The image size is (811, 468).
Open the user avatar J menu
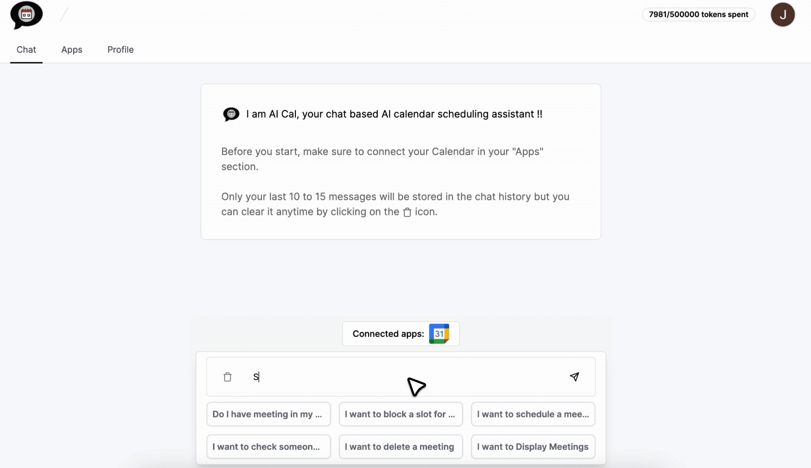click(783, 14)
